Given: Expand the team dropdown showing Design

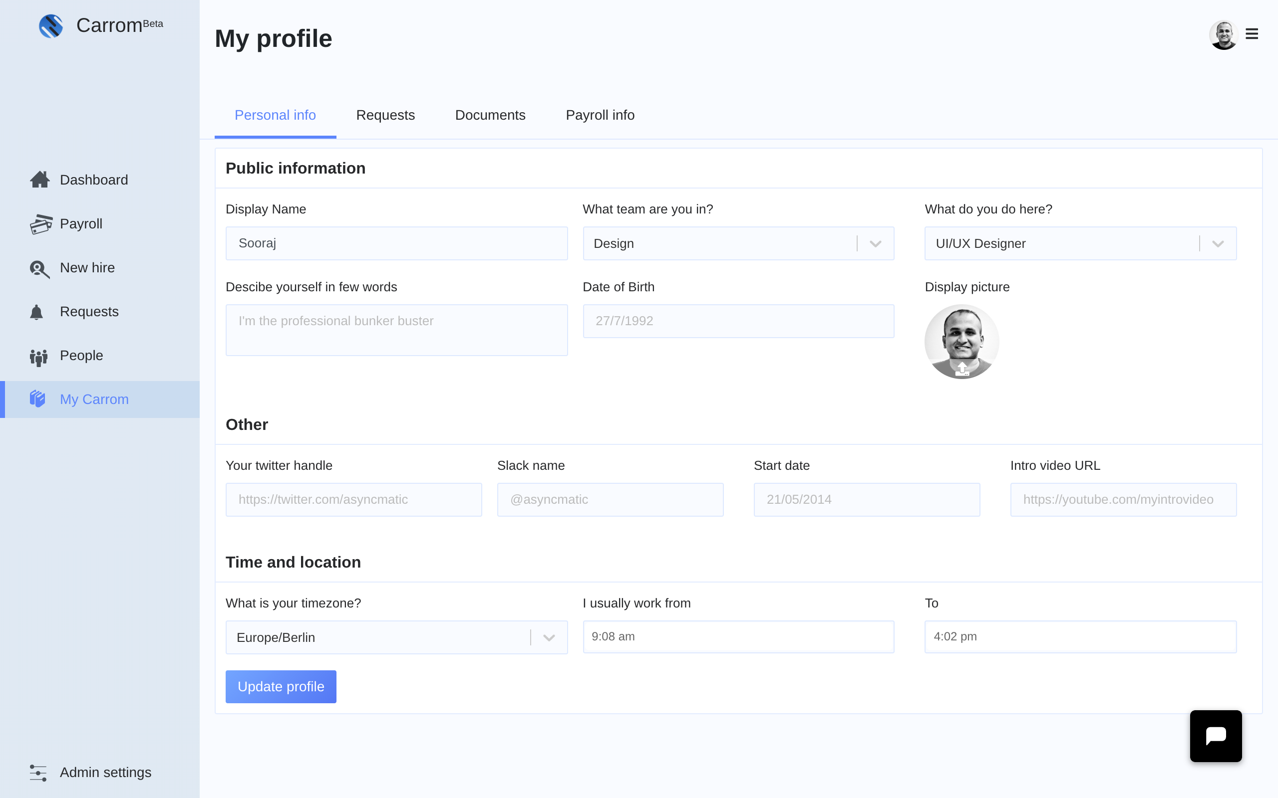Looking at the screenshot, I should coord(875,244).
